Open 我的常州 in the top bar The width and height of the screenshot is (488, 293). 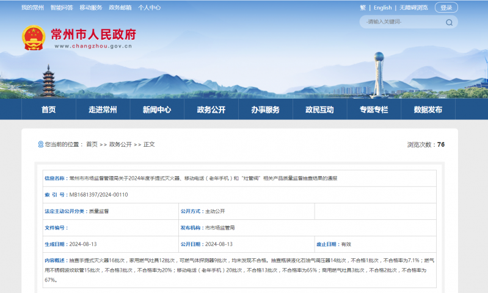coord(32,7)
